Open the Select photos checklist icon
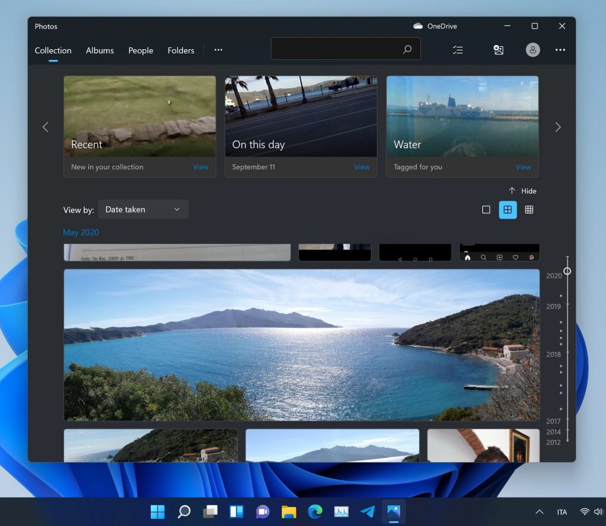The image size is (606, 526). point(457,50)
